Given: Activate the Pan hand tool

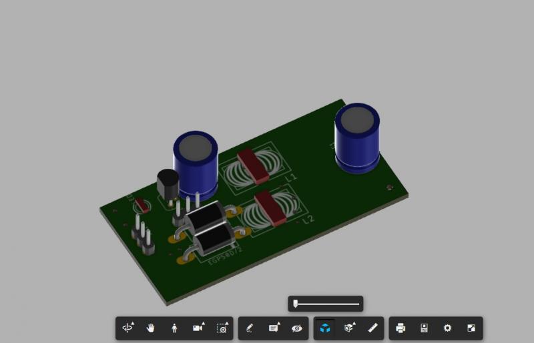Looking at the screenshot, I should [x=151, y=328].
